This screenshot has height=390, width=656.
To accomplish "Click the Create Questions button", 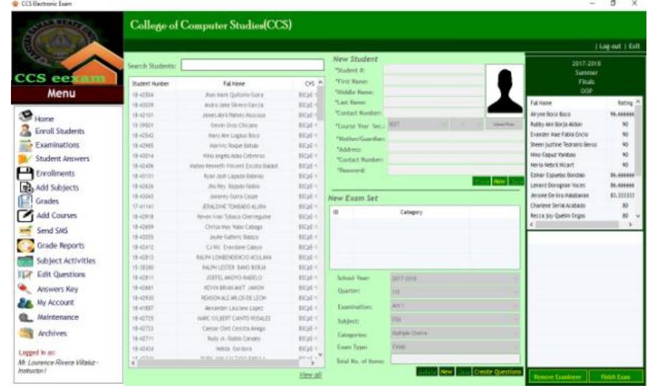I will coord(498,372).
